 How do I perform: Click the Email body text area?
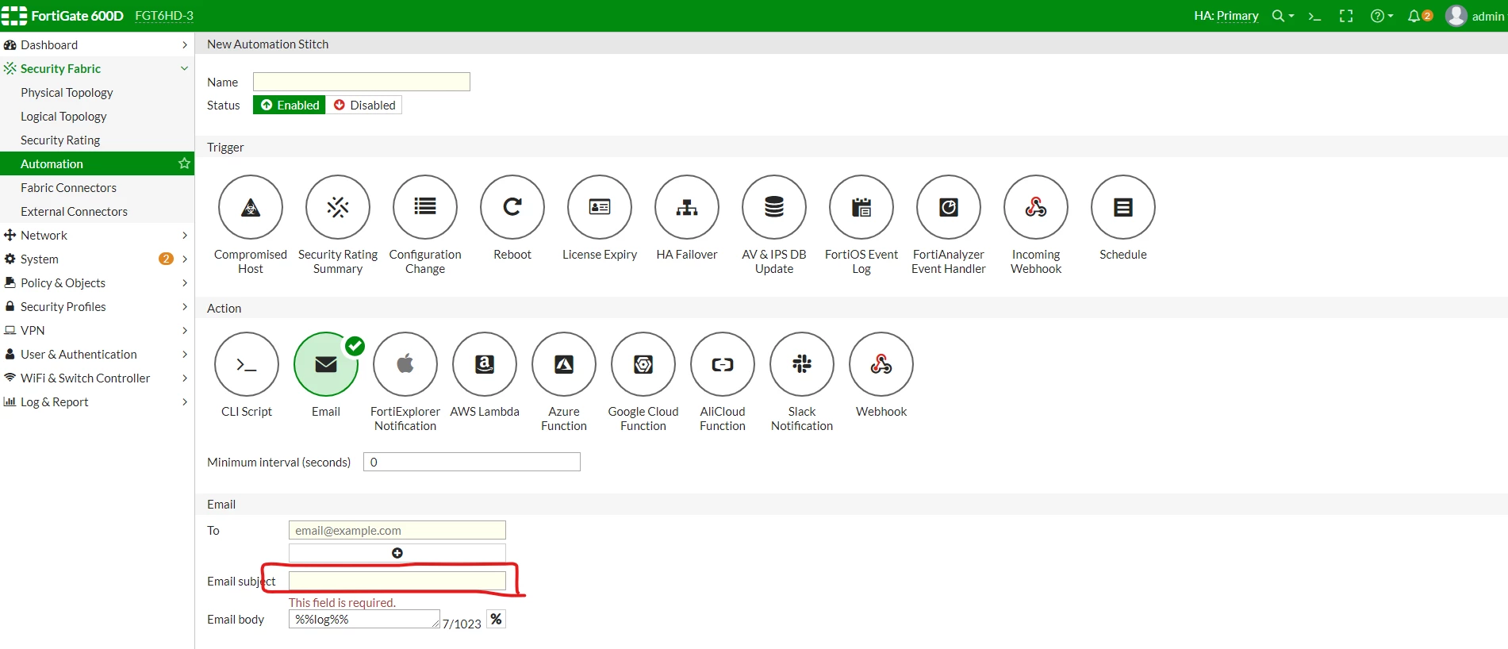coord(364,619)
